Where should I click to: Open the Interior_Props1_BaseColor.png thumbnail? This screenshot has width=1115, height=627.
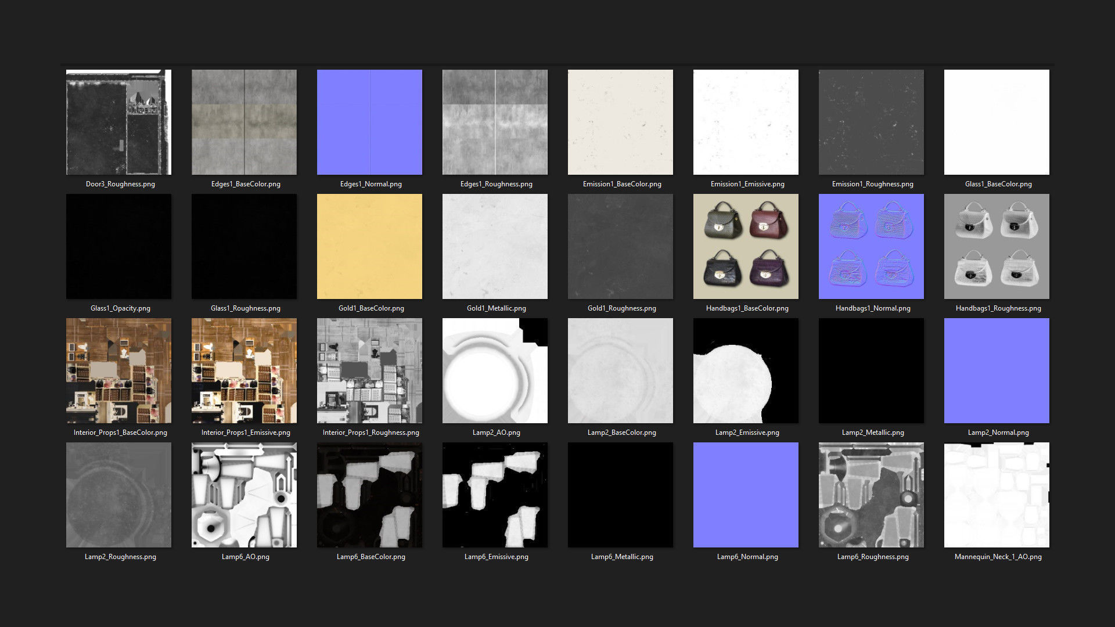[118, 370]
